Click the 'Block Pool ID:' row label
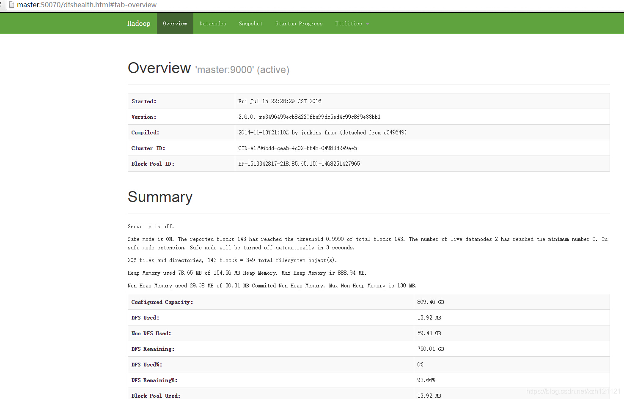 click(x=153, y=164)
